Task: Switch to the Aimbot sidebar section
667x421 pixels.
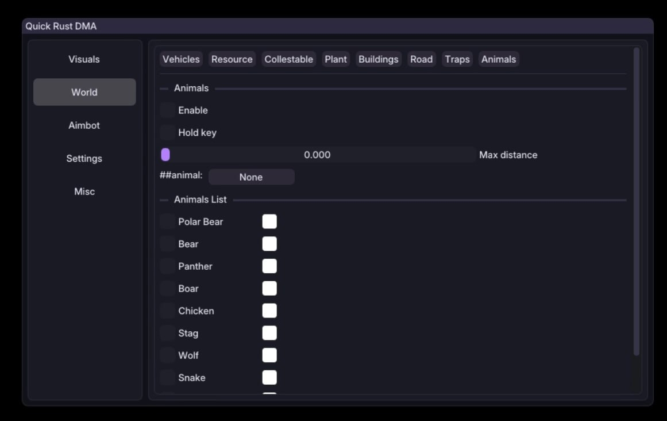Action: point(84,125)
